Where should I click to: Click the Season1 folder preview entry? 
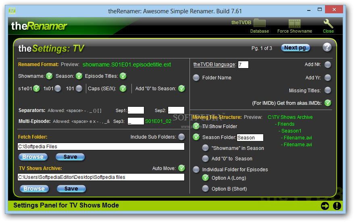290,131
